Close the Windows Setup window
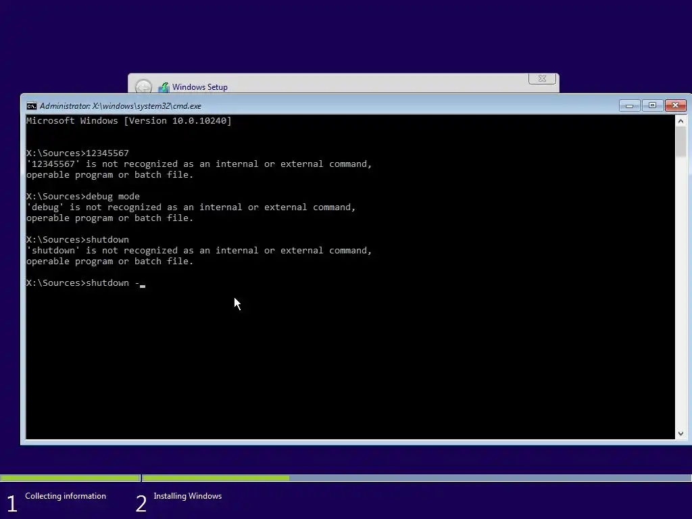This screenshot has width=692, height=519. (542, 78)
